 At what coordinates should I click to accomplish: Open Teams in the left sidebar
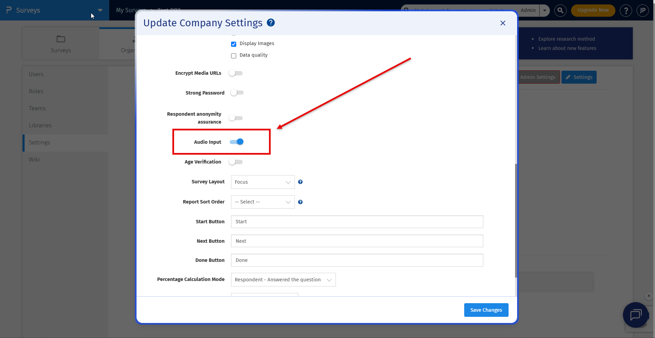(x=37, y=108)
